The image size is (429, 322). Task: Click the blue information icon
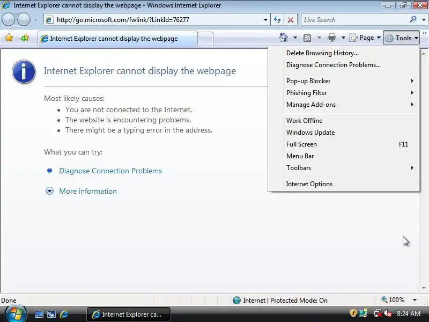pyautogui.click(x=24, y=71)
